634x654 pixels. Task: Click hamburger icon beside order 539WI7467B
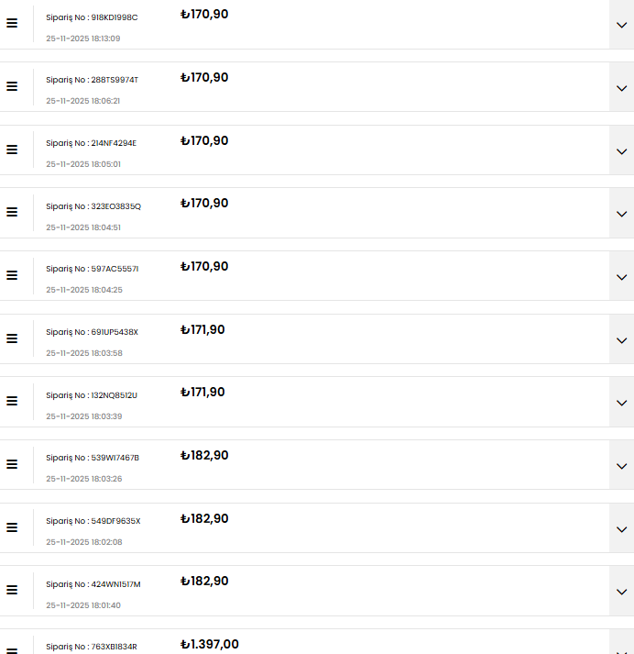[12, 464]
